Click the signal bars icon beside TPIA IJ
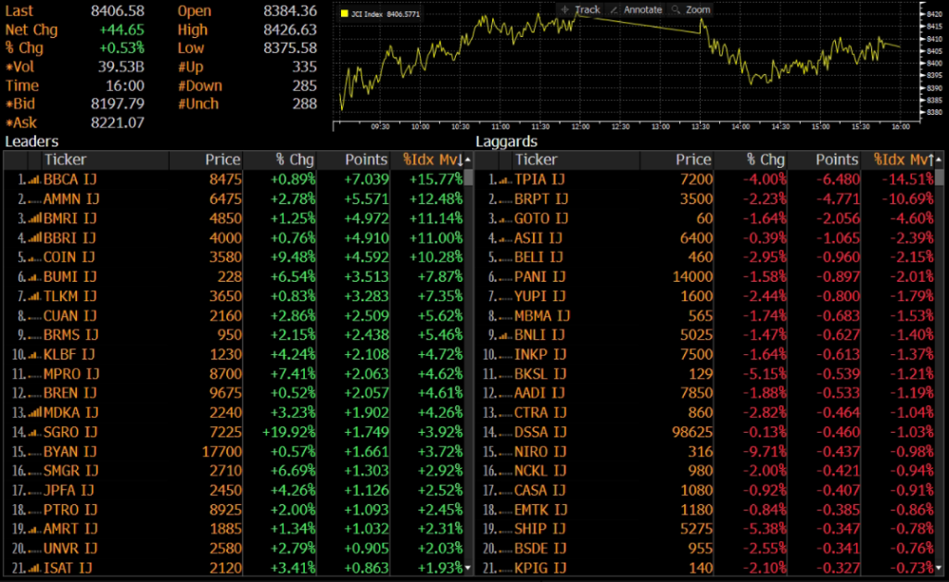 505,180
